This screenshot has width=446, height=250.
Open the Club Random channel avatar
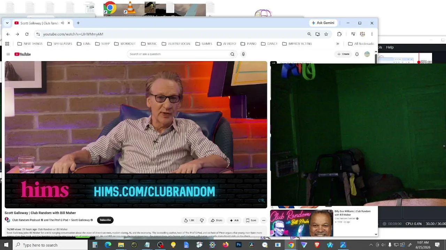7,220
